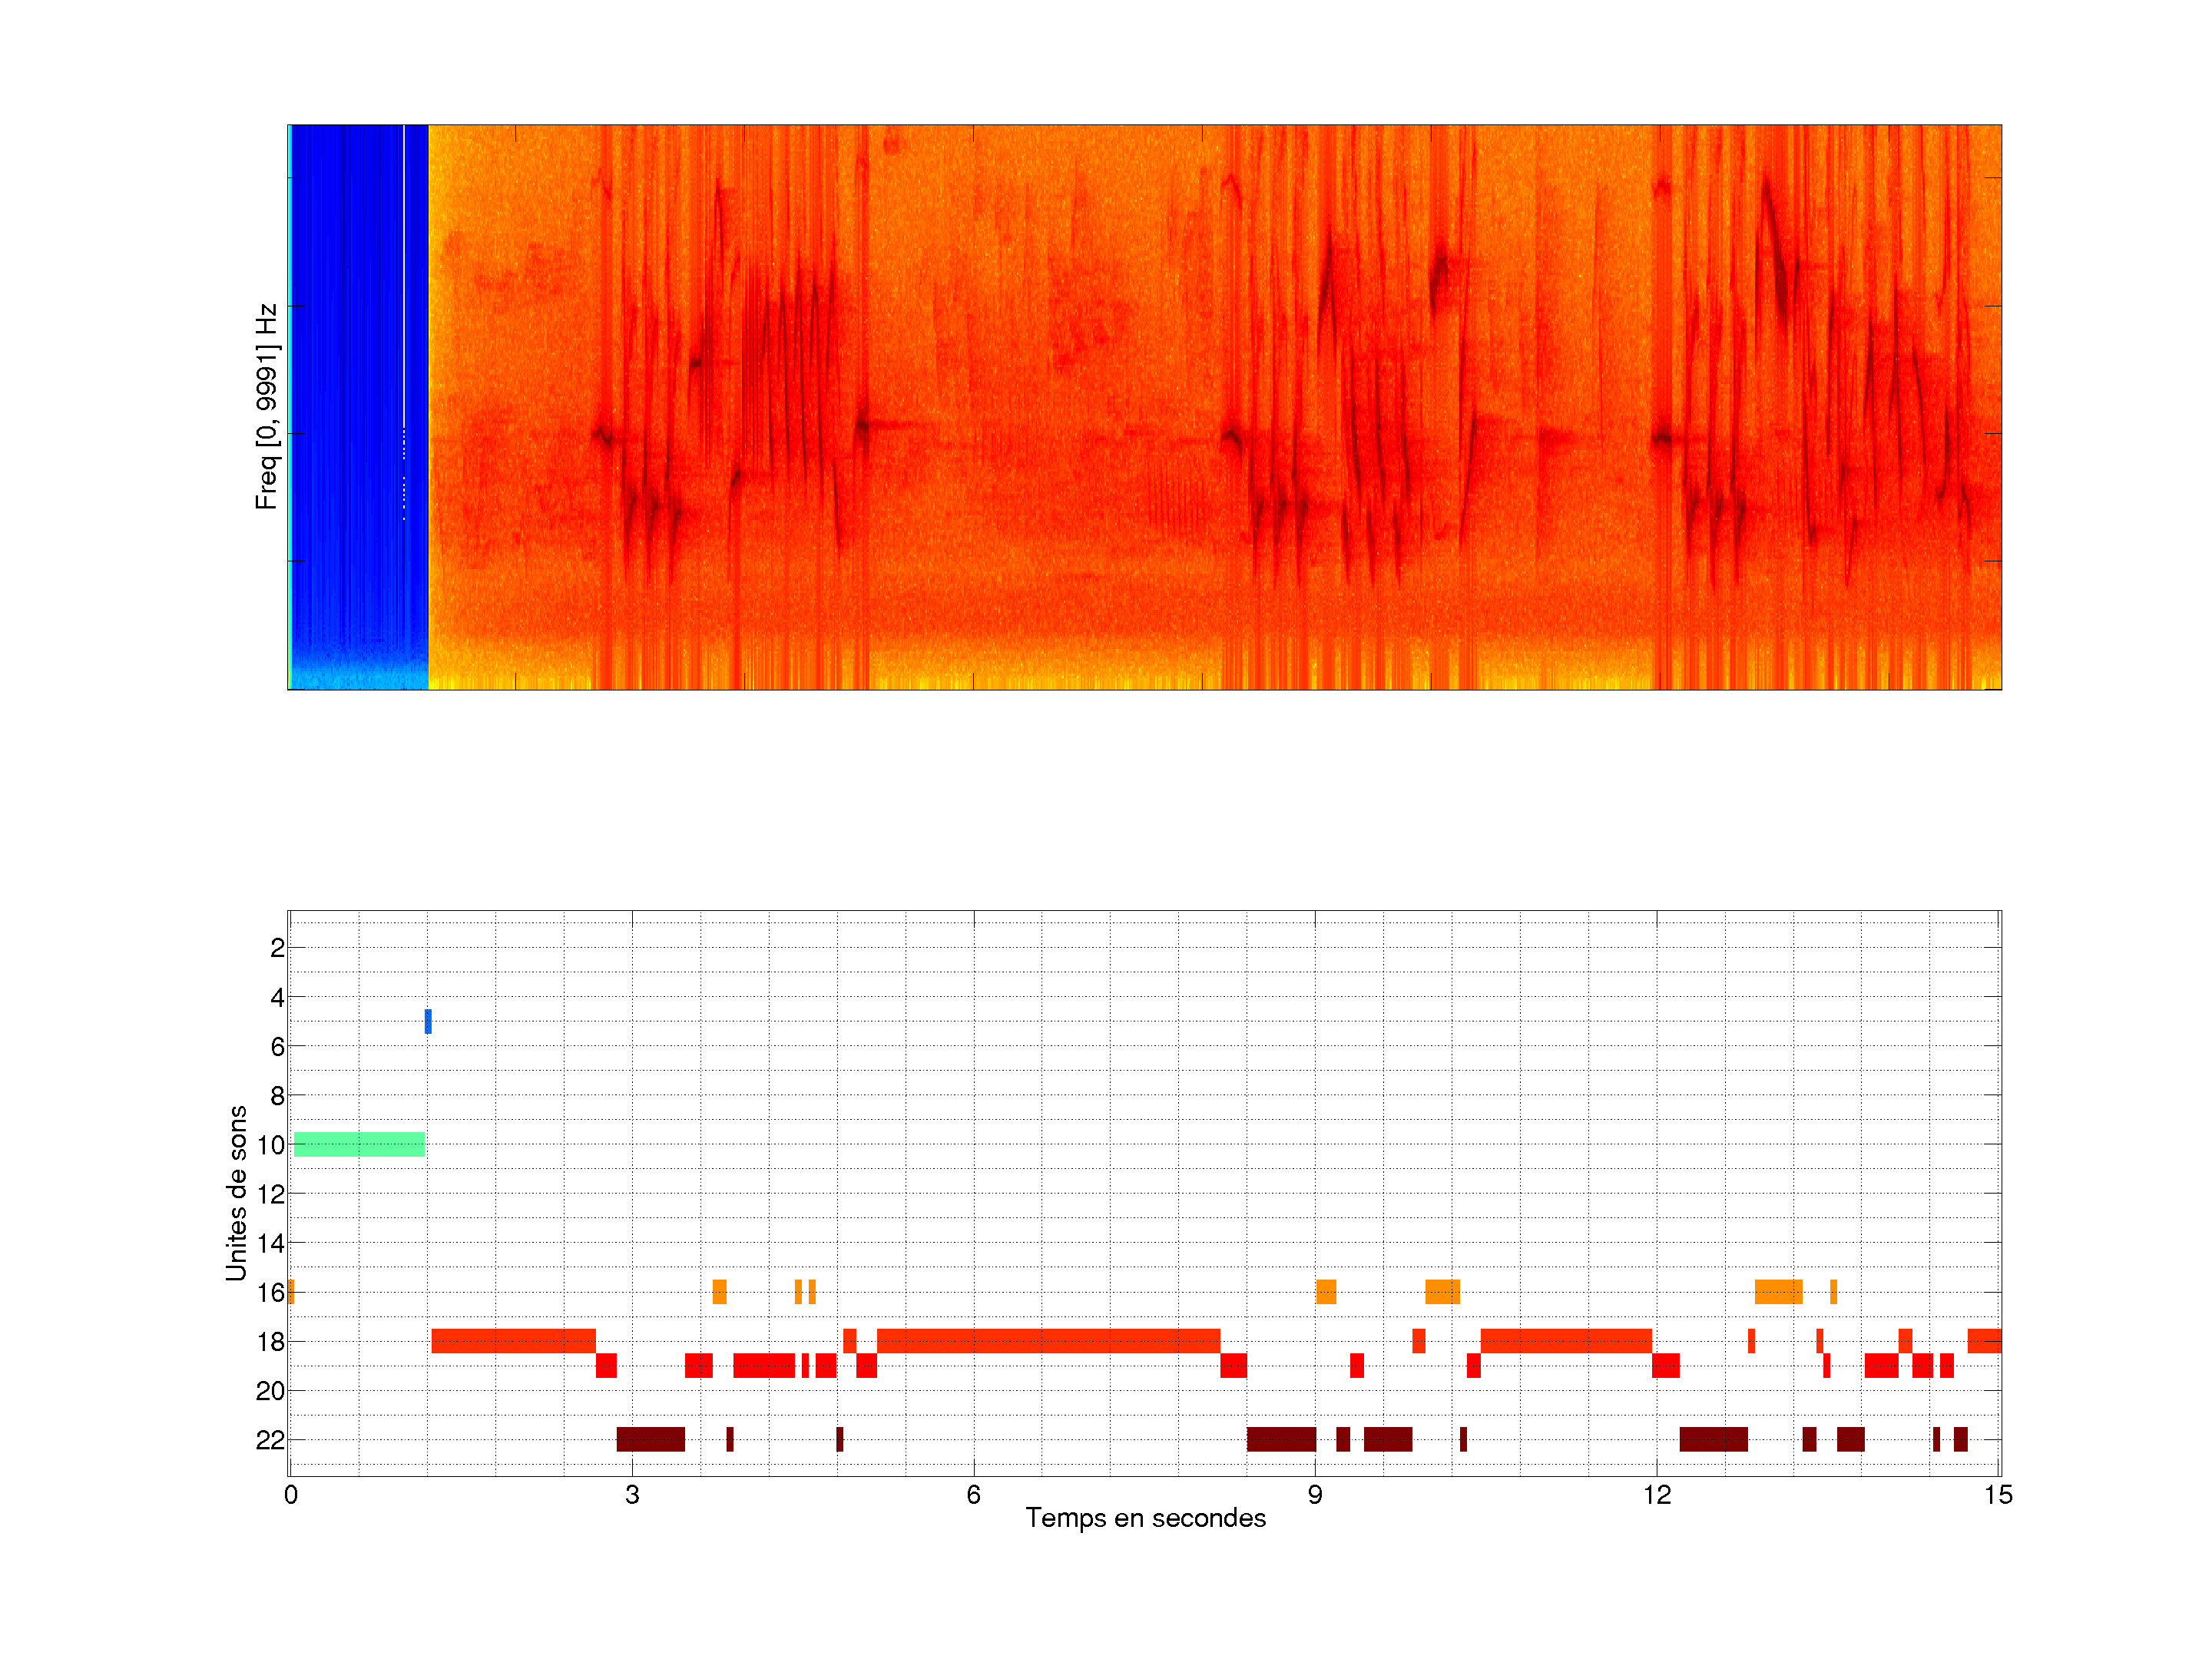The height and width of the screenshot is (1659, 2212).
Task: Click the small blue marker near unit 5
Action: pos(428,1021)
